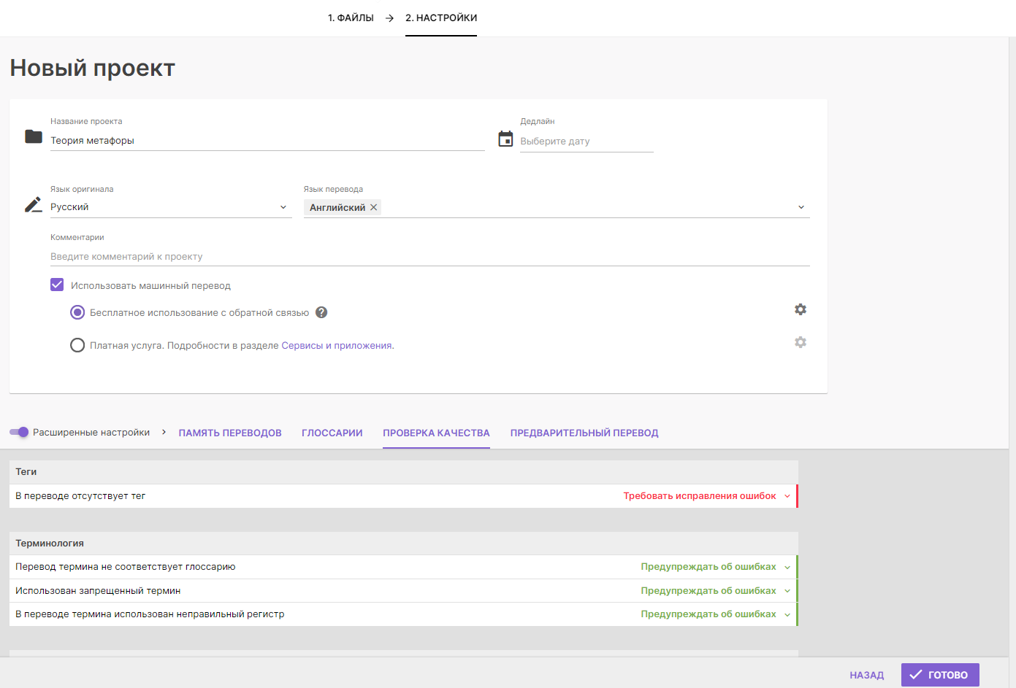The width and height of the screenshot is (1016, 688).
Task: Switch to the Глоссарии tab
Action: [332, 433]
